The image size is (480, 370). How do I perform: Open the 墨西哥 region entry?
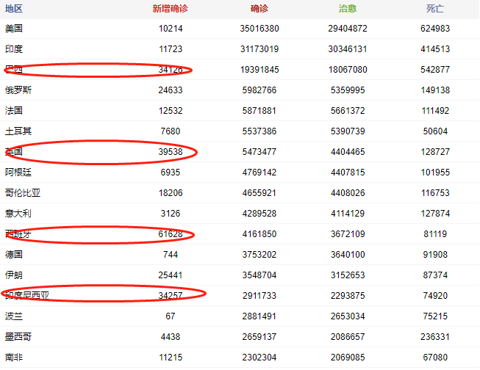tap(18, 337)
